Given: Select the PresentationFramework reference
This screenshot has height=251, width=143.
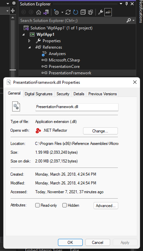Looking at the screenshot, I should 70,73.
